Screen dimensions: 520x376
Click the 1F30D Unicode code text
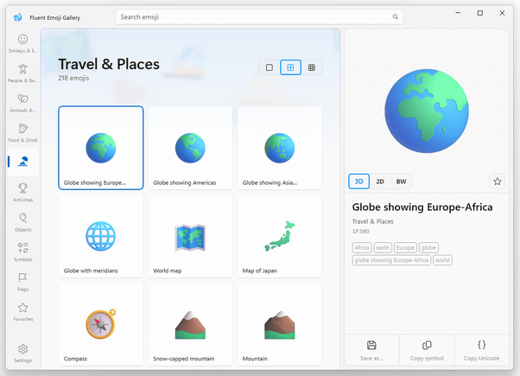361,232
